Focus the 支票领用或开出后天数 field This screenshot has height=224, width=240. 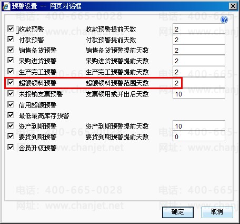click(199, 93)
